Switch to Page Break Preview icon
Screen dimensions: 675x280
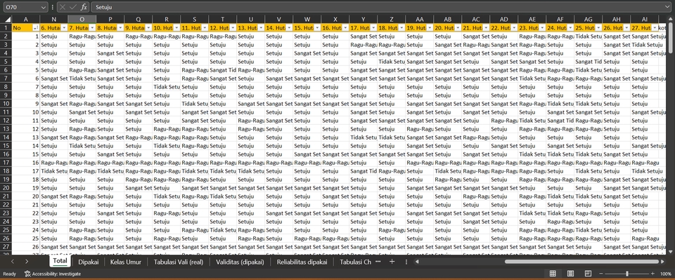tap(588, 274)
